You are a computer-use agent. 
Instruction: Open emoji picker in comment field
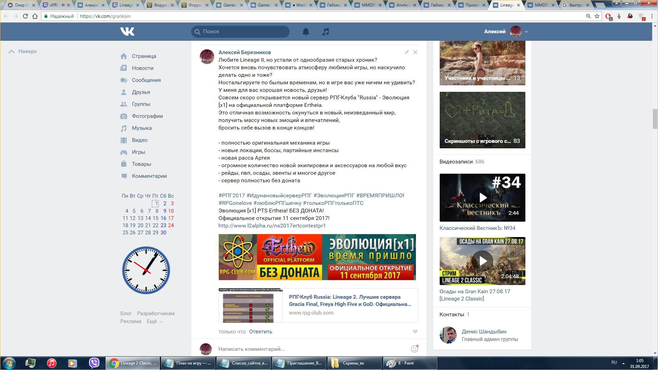(414, 349)
